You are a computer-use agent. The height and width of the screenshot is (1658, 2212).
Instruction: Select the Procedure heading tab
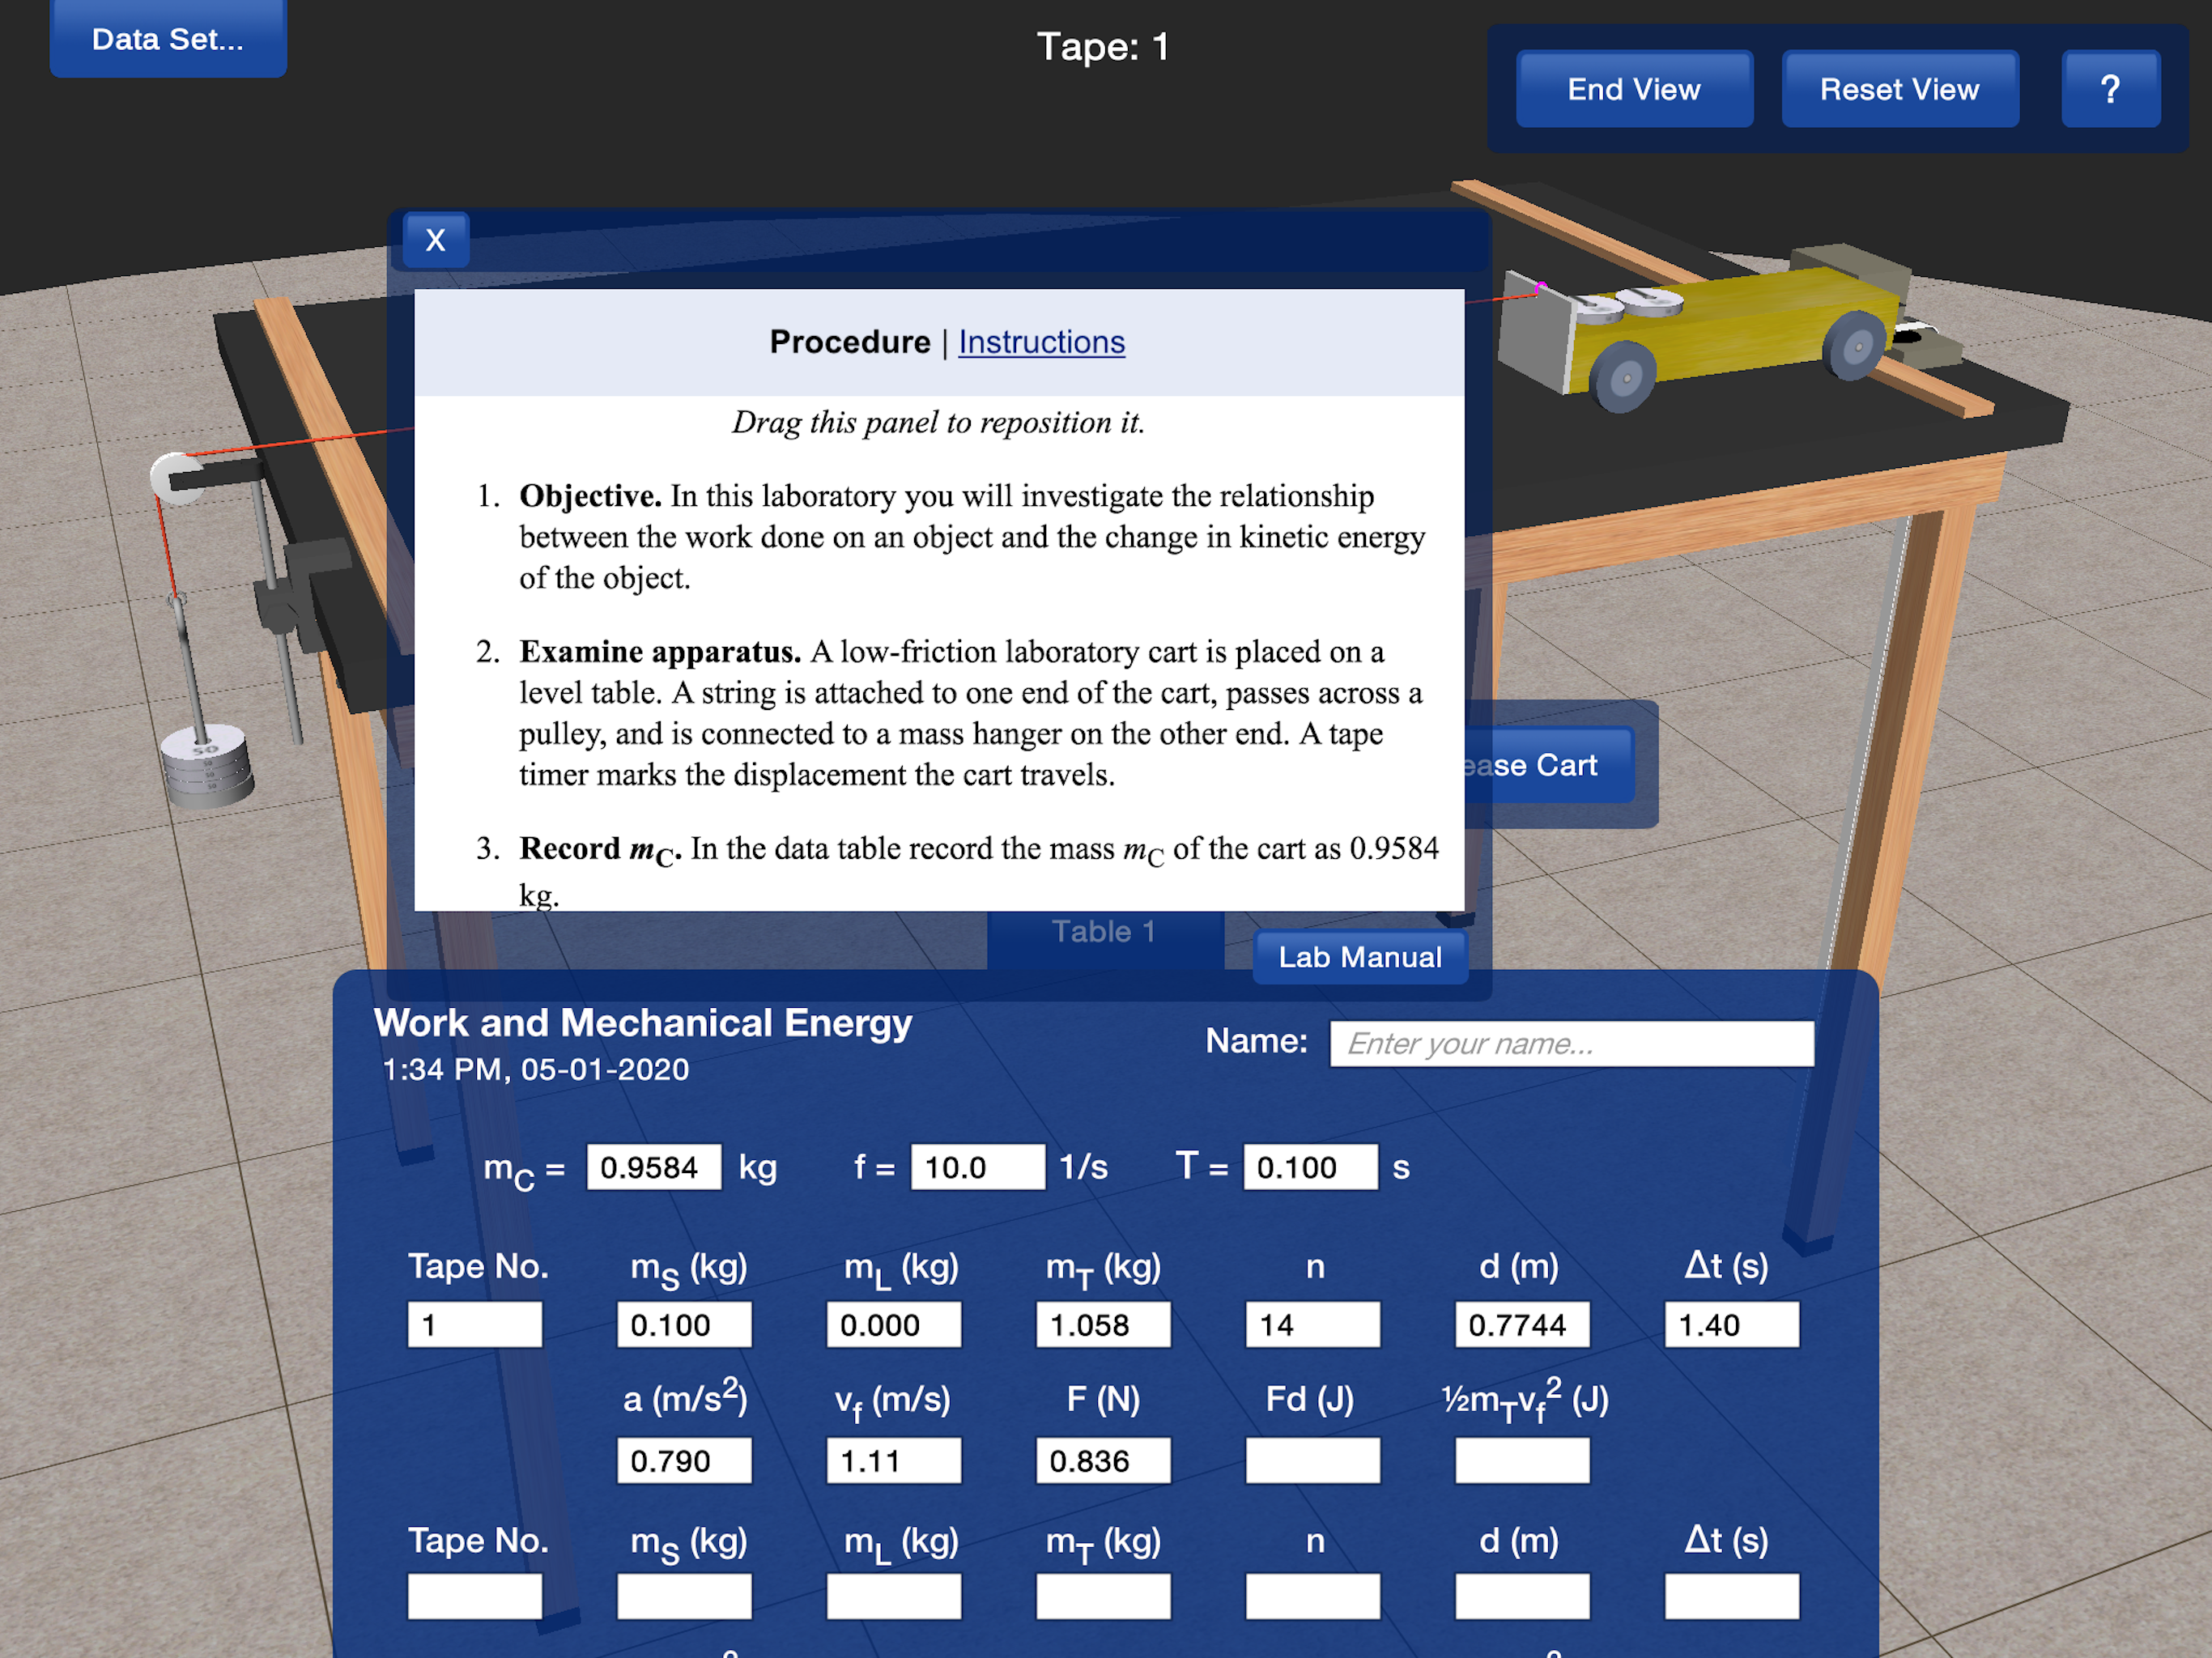pyautogui.click(x=850, y=342)
